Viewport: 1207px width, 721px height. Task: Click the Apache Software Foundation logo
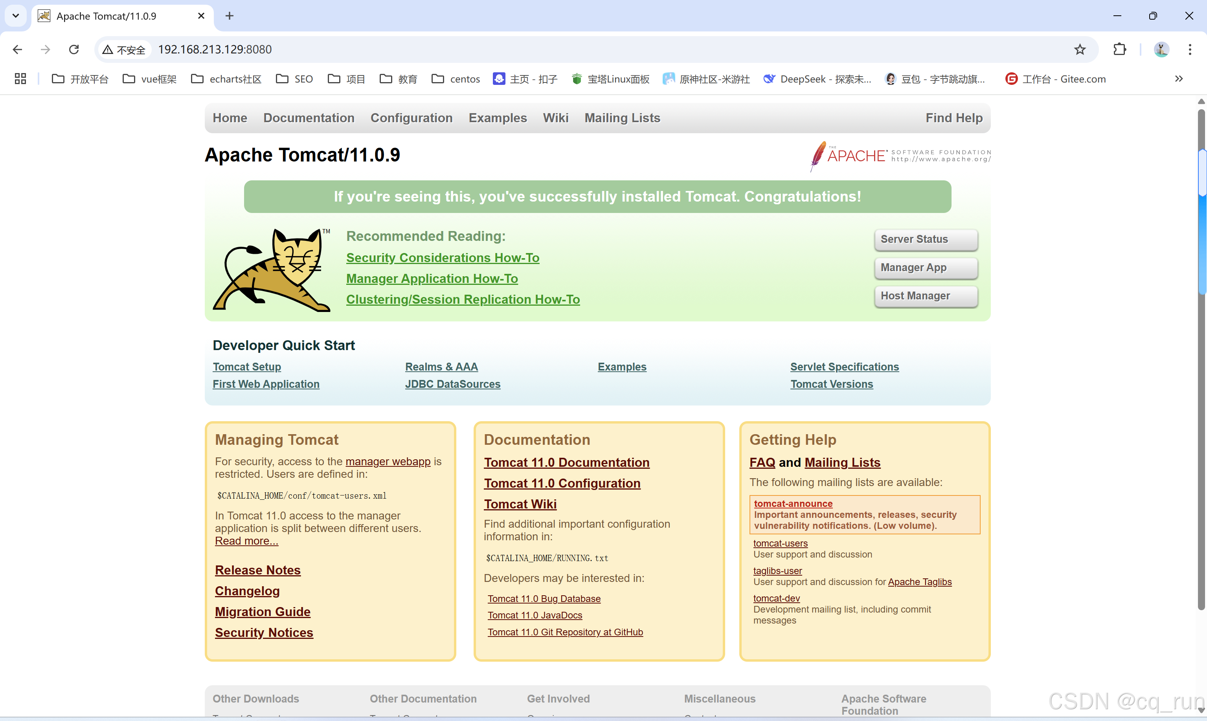[900, 156]
